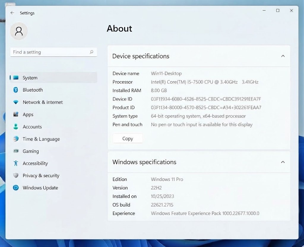Click the Apps icon in sidebar
Image resolution: width=304 pixels, height=247 pixels.
(16, 114)
